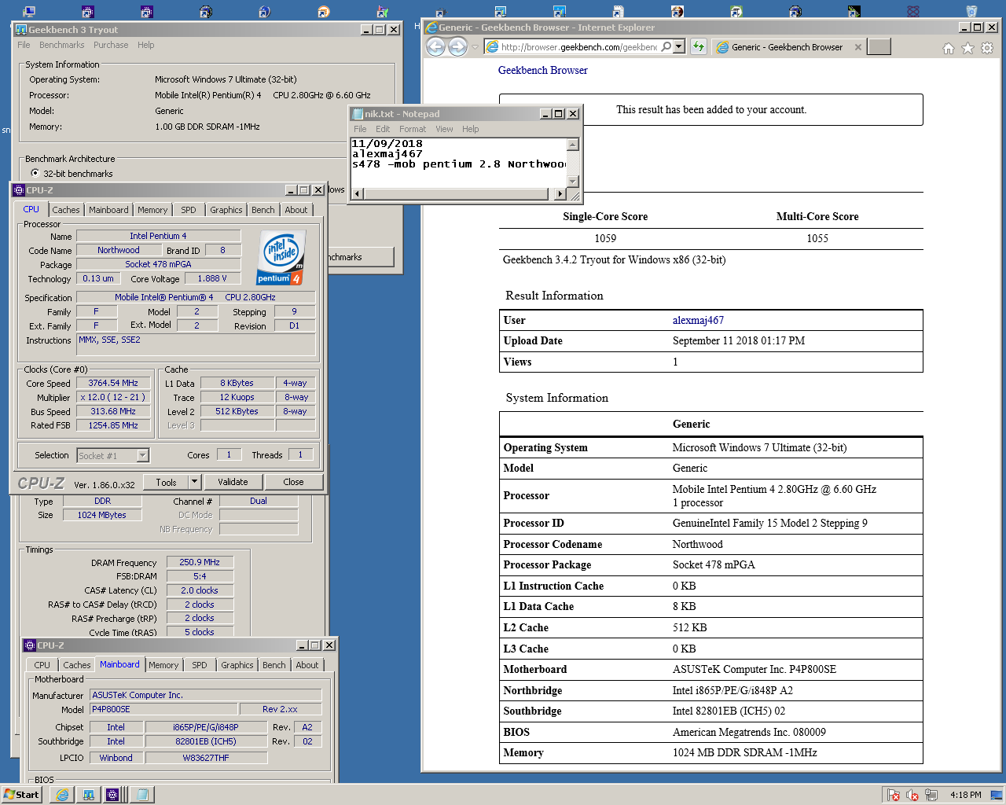Click Notepad's vertical scroll down arrow
The height and width of the screenshot is (805, 1006).
(573, 182)
